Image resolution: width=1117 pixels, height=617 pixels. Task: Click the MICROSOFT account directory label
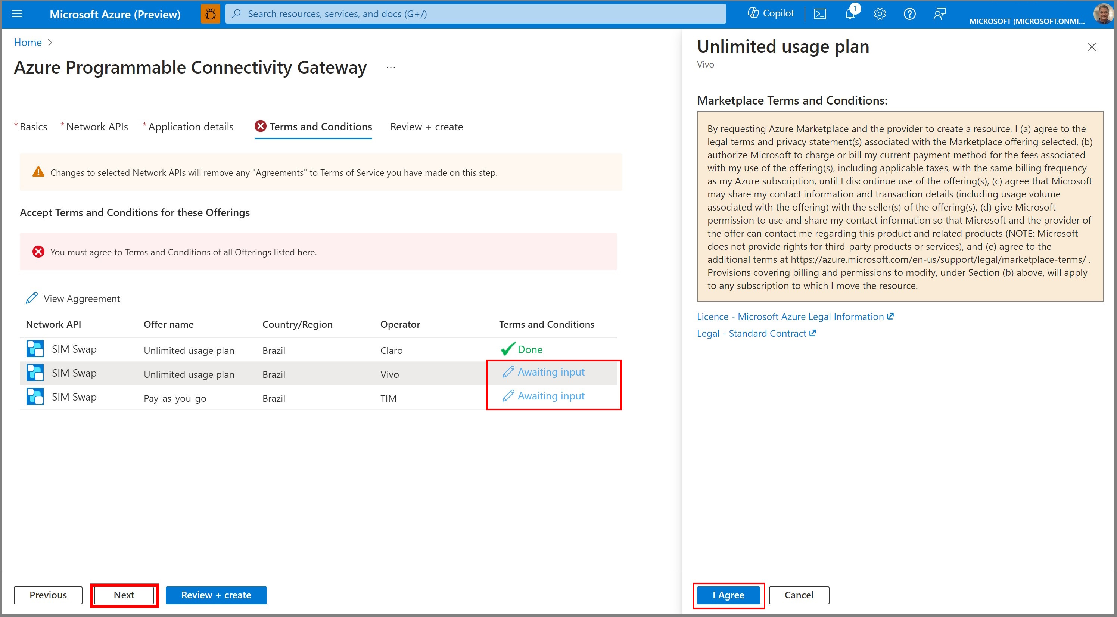[x=1027, y=21]
